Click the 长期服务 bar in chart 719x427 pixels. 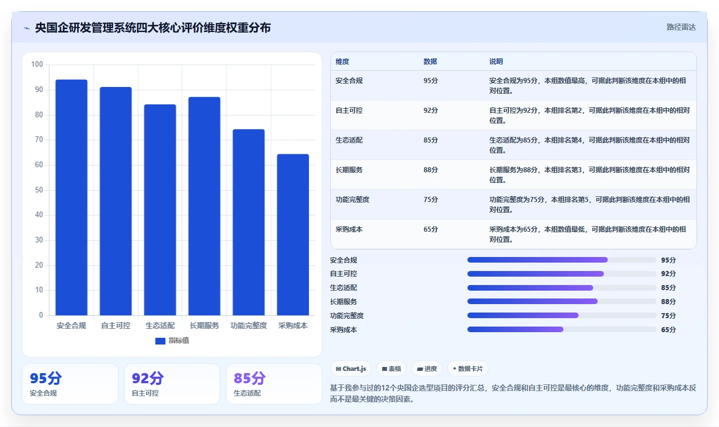204,206
